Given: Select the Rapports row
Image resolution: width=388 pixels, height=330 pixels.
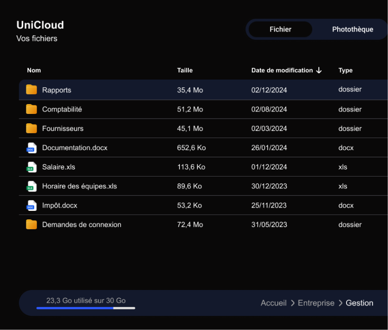Looking at the screenshot, I should 141,89.
